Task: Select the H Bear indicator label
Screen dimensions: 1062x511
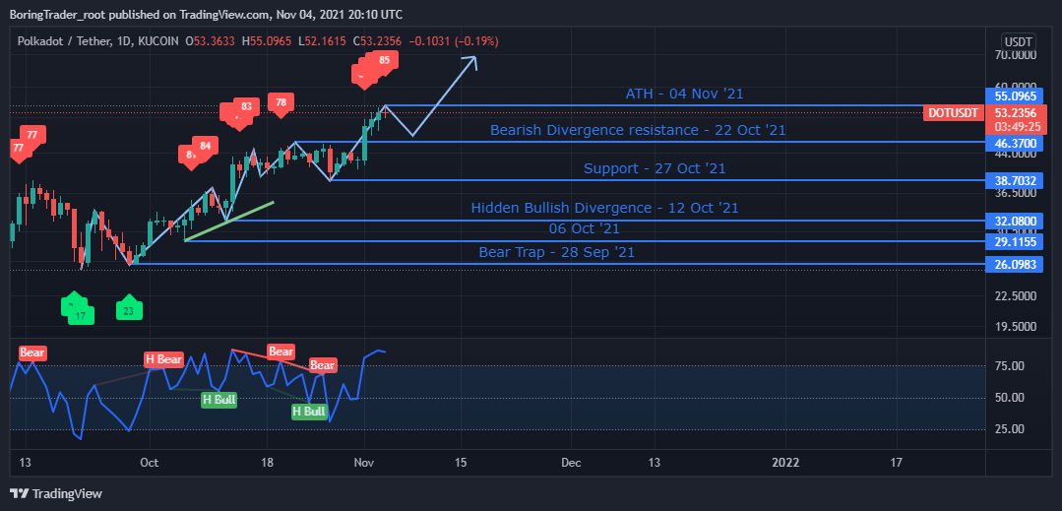Action: (163, 359)
